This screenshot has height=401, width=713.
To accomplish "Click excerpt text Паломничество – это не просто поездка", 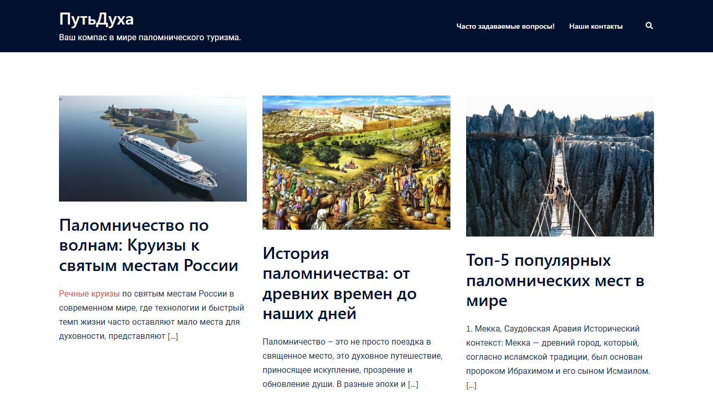I will point(353,363).
